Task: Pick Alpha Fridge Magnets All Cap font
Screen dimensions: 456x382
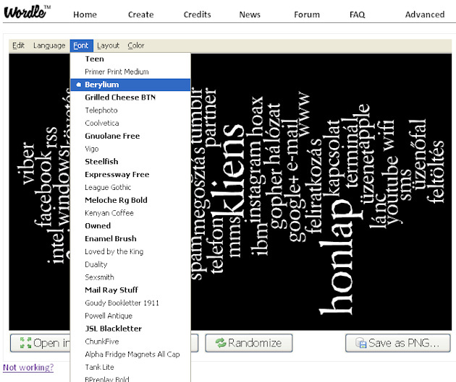Action: [130, 354]
